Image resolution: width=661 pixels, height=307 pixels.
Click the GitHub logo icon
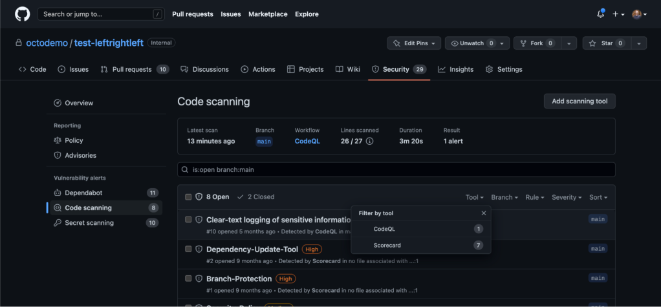(22, 14)
